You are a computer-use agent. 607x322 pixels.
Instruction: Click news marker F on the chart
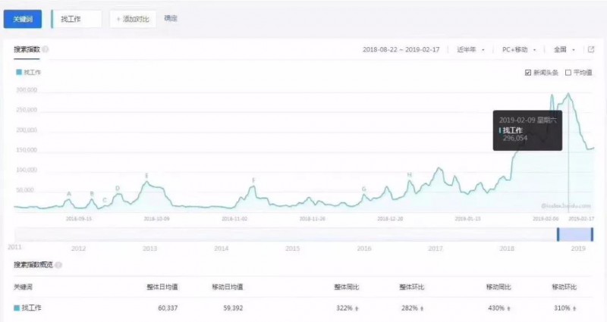[253, 180]
